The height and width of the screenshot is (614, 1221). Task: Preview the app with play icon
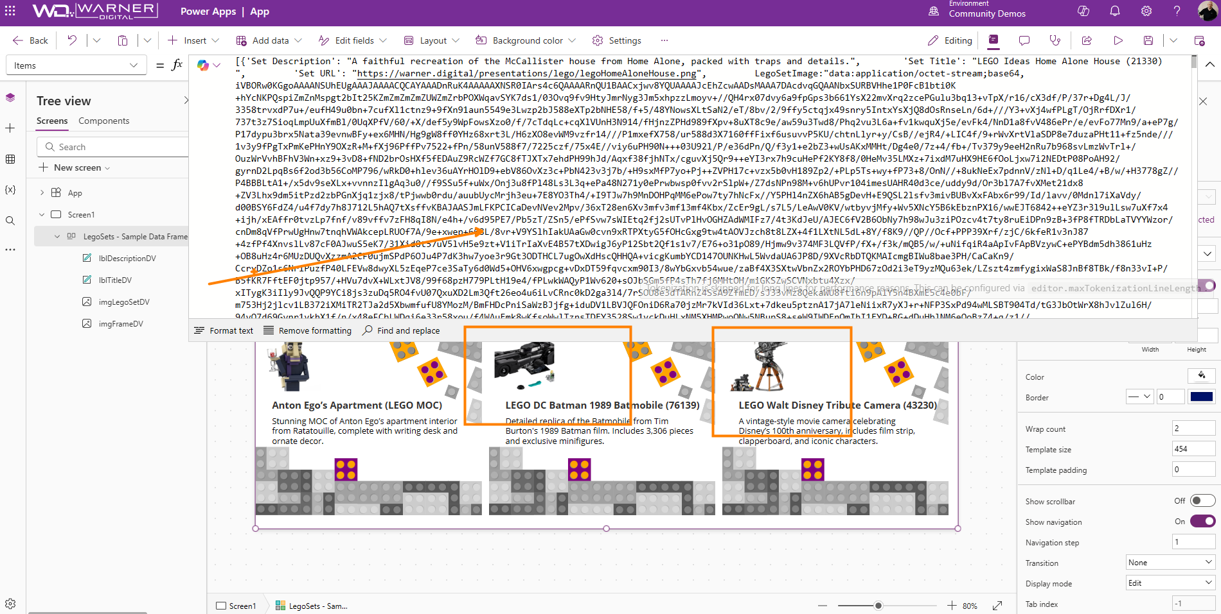point(1118,40)
